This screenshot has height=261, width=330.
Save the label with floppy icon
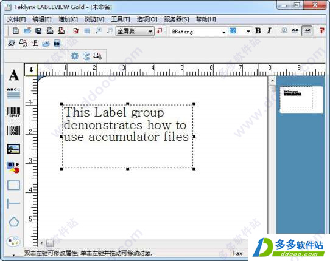point(38,31)
